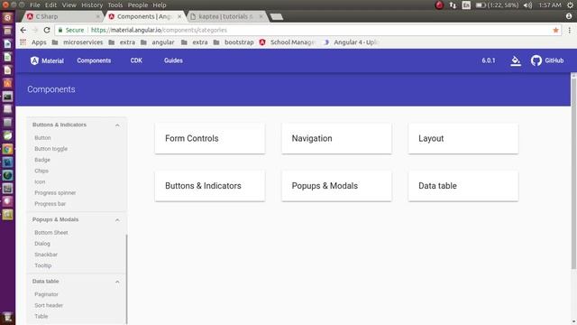The height and width of the screenshot is (325, 577).
Task: Open the Tooltip sidebar link
Action: coord(43,266)
